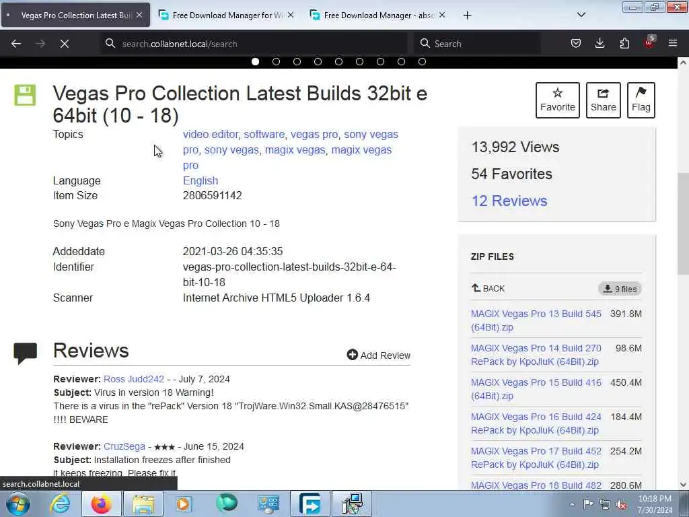The image size is (689, 517).
Task: Select the sixth carousel dot
Action: pos(359,61)
